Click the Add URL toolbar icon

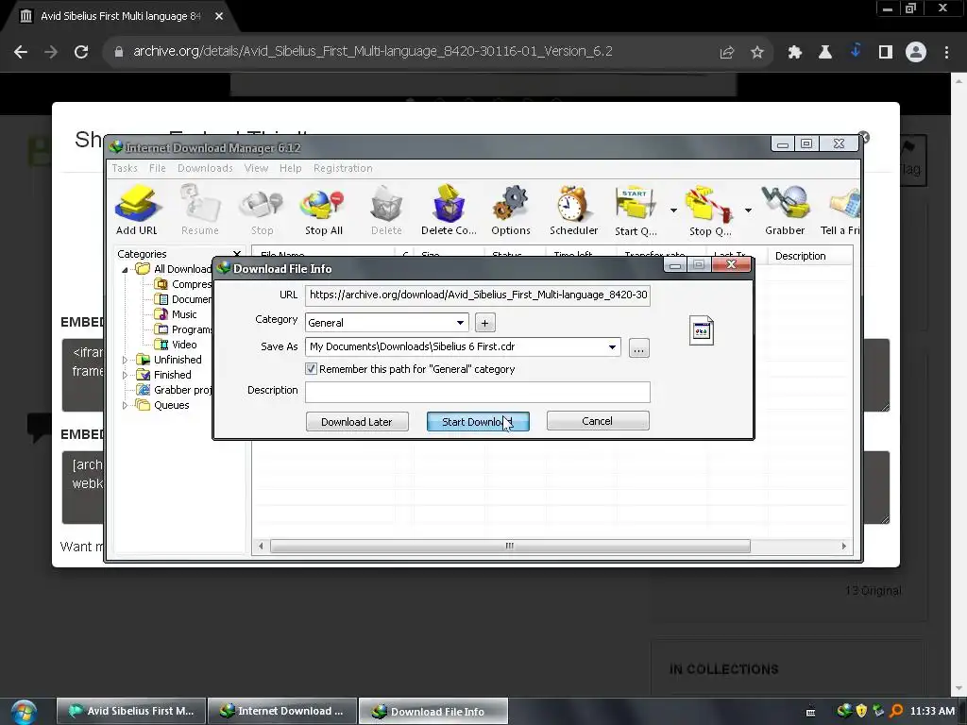(x=137, y=211)
